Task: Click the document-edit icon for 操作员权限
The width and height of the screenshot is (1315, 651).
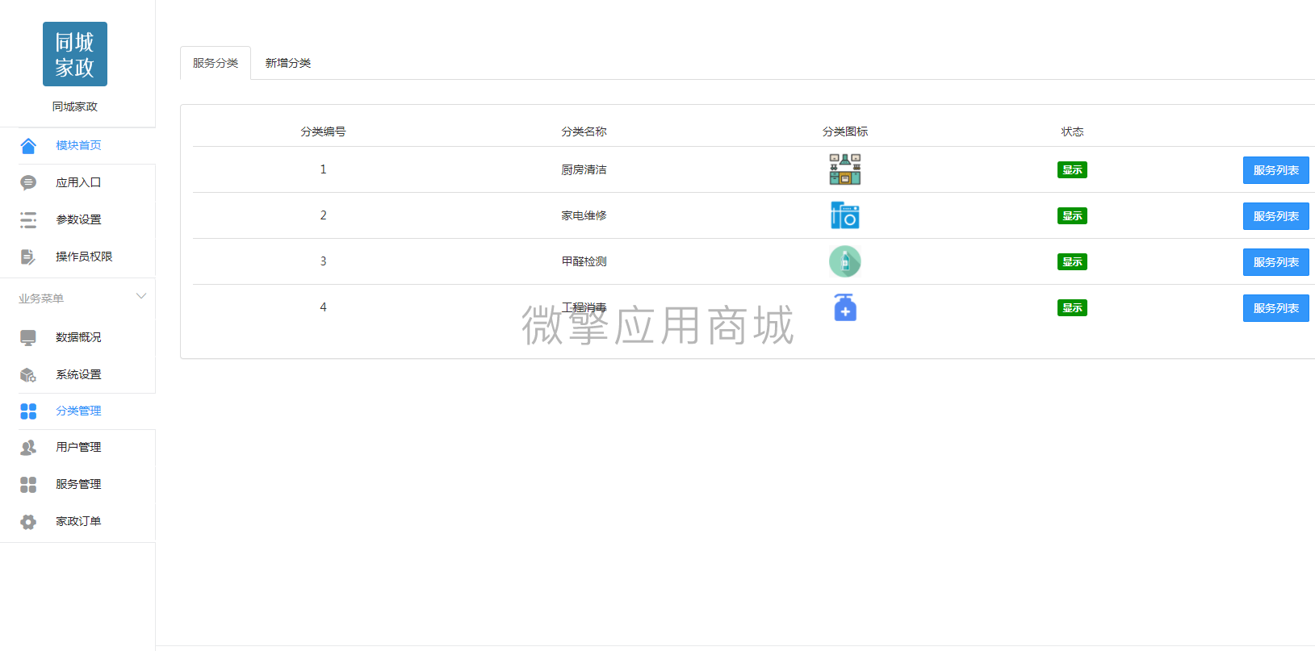Action: click(x=28, y=257)
